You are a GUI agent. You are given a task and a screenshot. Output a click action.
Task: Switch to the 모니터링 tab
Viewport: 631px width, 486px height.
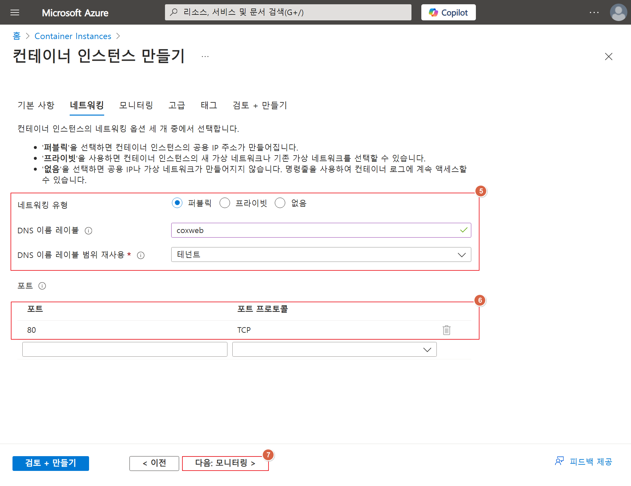click(136, 105)
